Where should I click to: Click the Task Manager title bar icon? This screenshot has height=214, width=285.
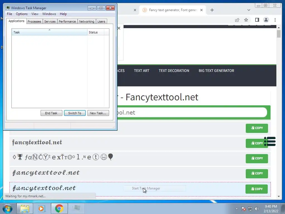(8, 8)
